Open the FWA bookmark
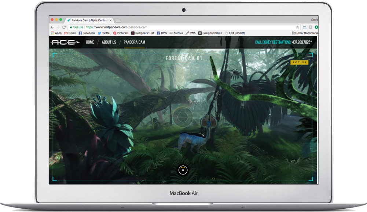The image size is (367, 212). coord(191,33)
